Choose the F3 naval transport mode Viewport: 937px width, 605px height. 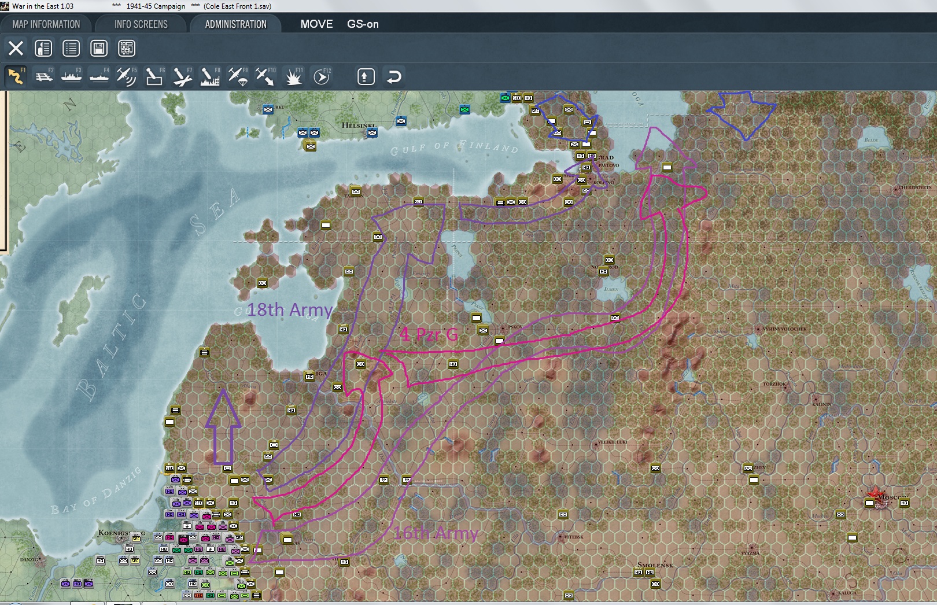(71, 76)
